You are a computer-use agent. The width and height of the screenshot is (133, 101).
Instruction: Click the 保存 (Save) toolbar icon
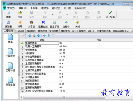[x=31, y=13]
